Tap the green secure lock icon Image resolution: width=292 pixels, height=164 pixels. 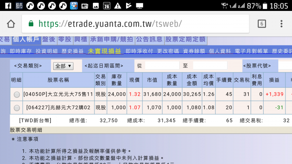pos(31,23)
